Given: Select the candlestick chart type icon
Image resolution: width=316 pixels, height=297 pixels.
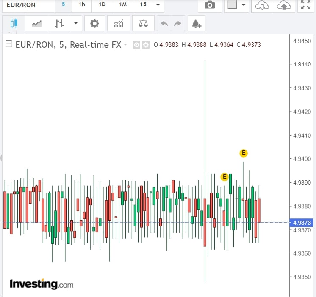Looking at the screenshot, I should [14, 24].
